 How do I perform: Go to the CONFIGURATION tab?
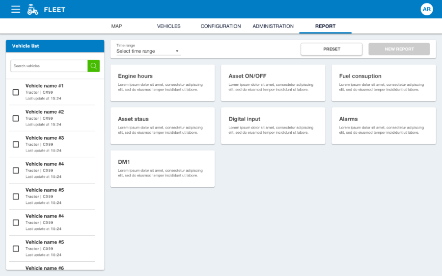[221, 26]
